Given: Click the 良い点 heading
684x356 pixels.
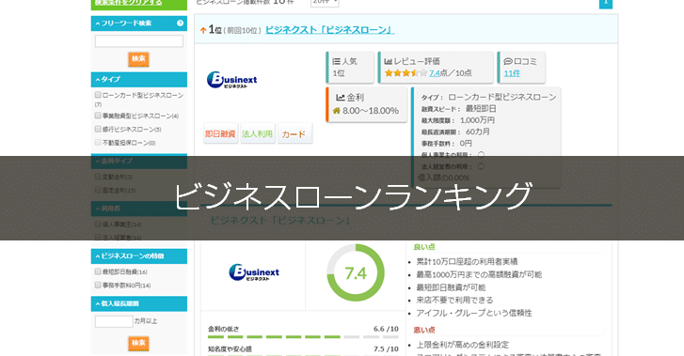Looking at the screenshot, I should (424, 247).
